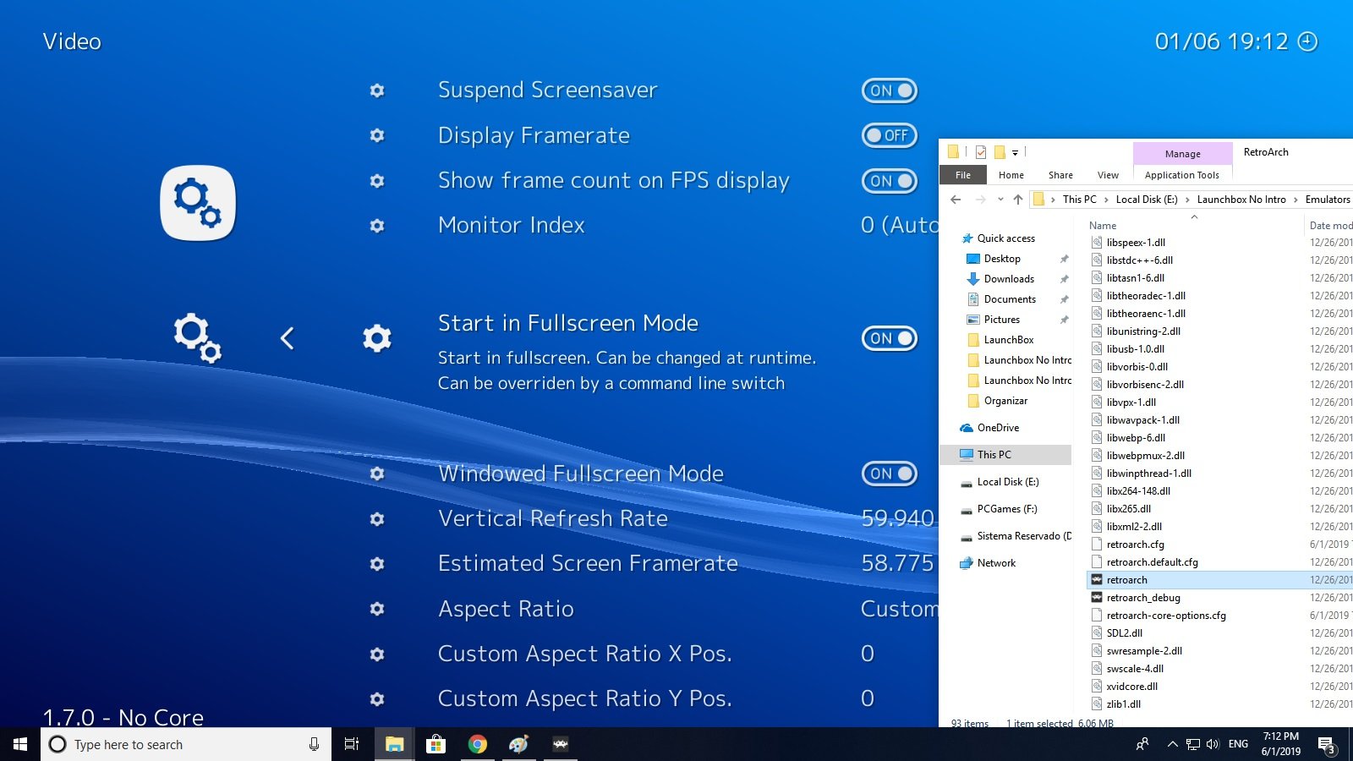Sort files by Name column header

pyautogui.click(x=1103, y=226)
